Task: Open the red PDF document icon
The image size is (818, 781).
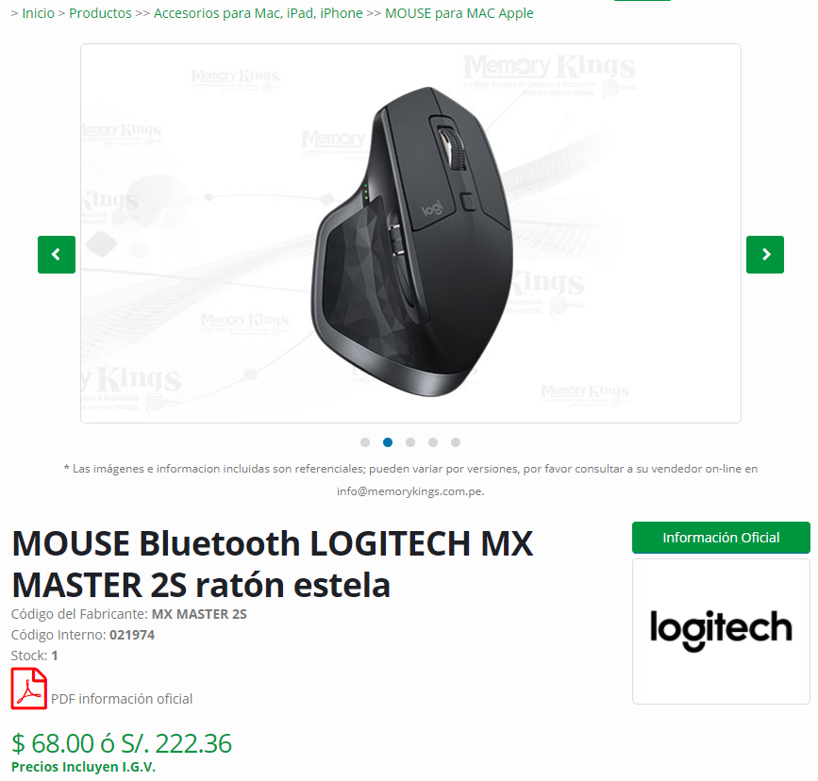Action: pyautogui.click(x=29, y=689)
